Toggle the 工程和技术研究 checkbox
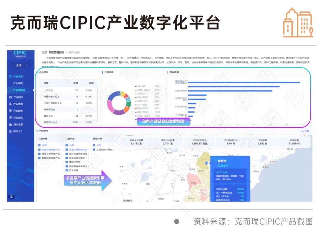 pos(94,150)
